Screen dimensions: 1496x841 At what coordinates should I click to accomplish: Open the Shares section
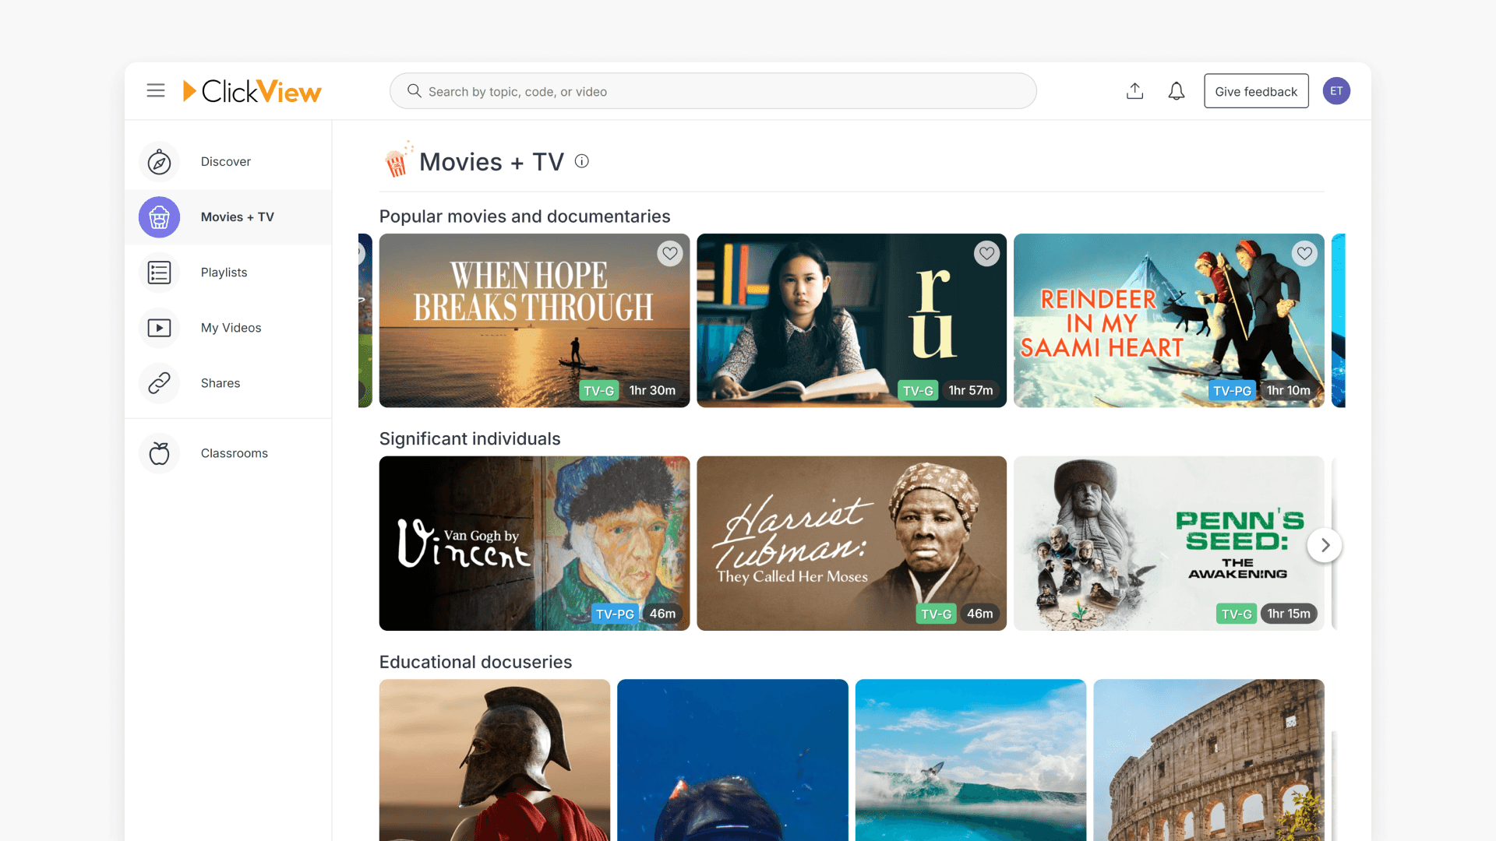(221, 382)
